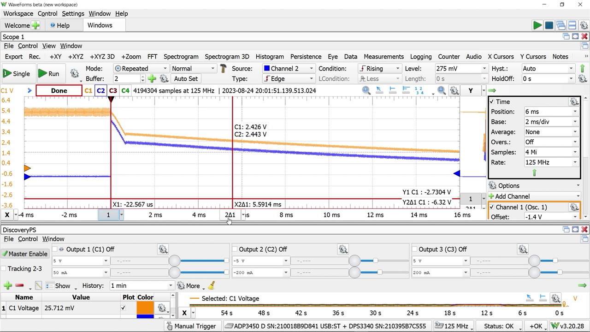Open the Level 275 mV dropdown
The image size is (590, 332).
pos(460,69)
